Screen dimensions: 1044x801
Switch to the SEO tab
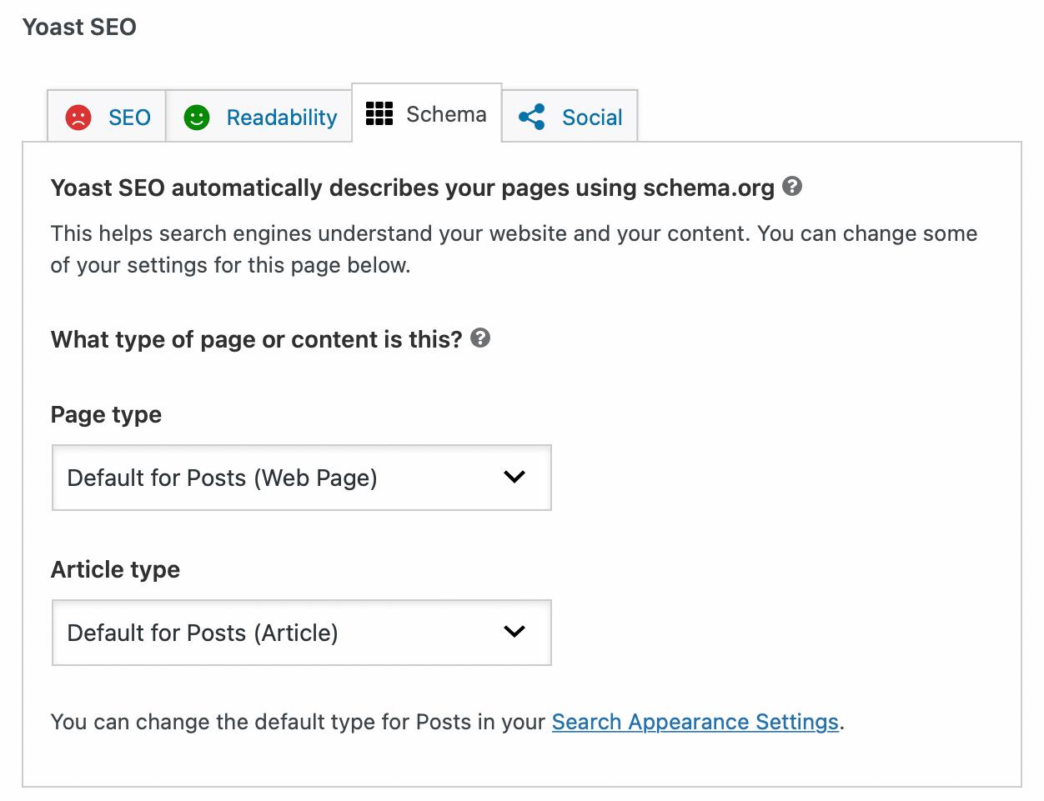coord(106,118)
